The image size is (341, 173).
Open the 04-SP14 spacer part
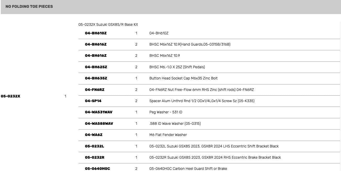pos(93,101)
